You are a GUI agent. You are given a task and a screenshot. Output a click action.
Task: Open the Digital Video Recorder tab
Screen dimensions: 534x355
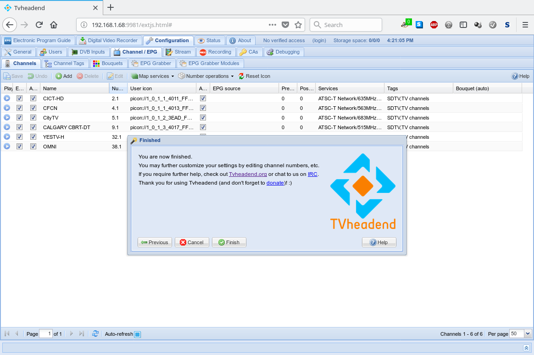click(109, 40)
